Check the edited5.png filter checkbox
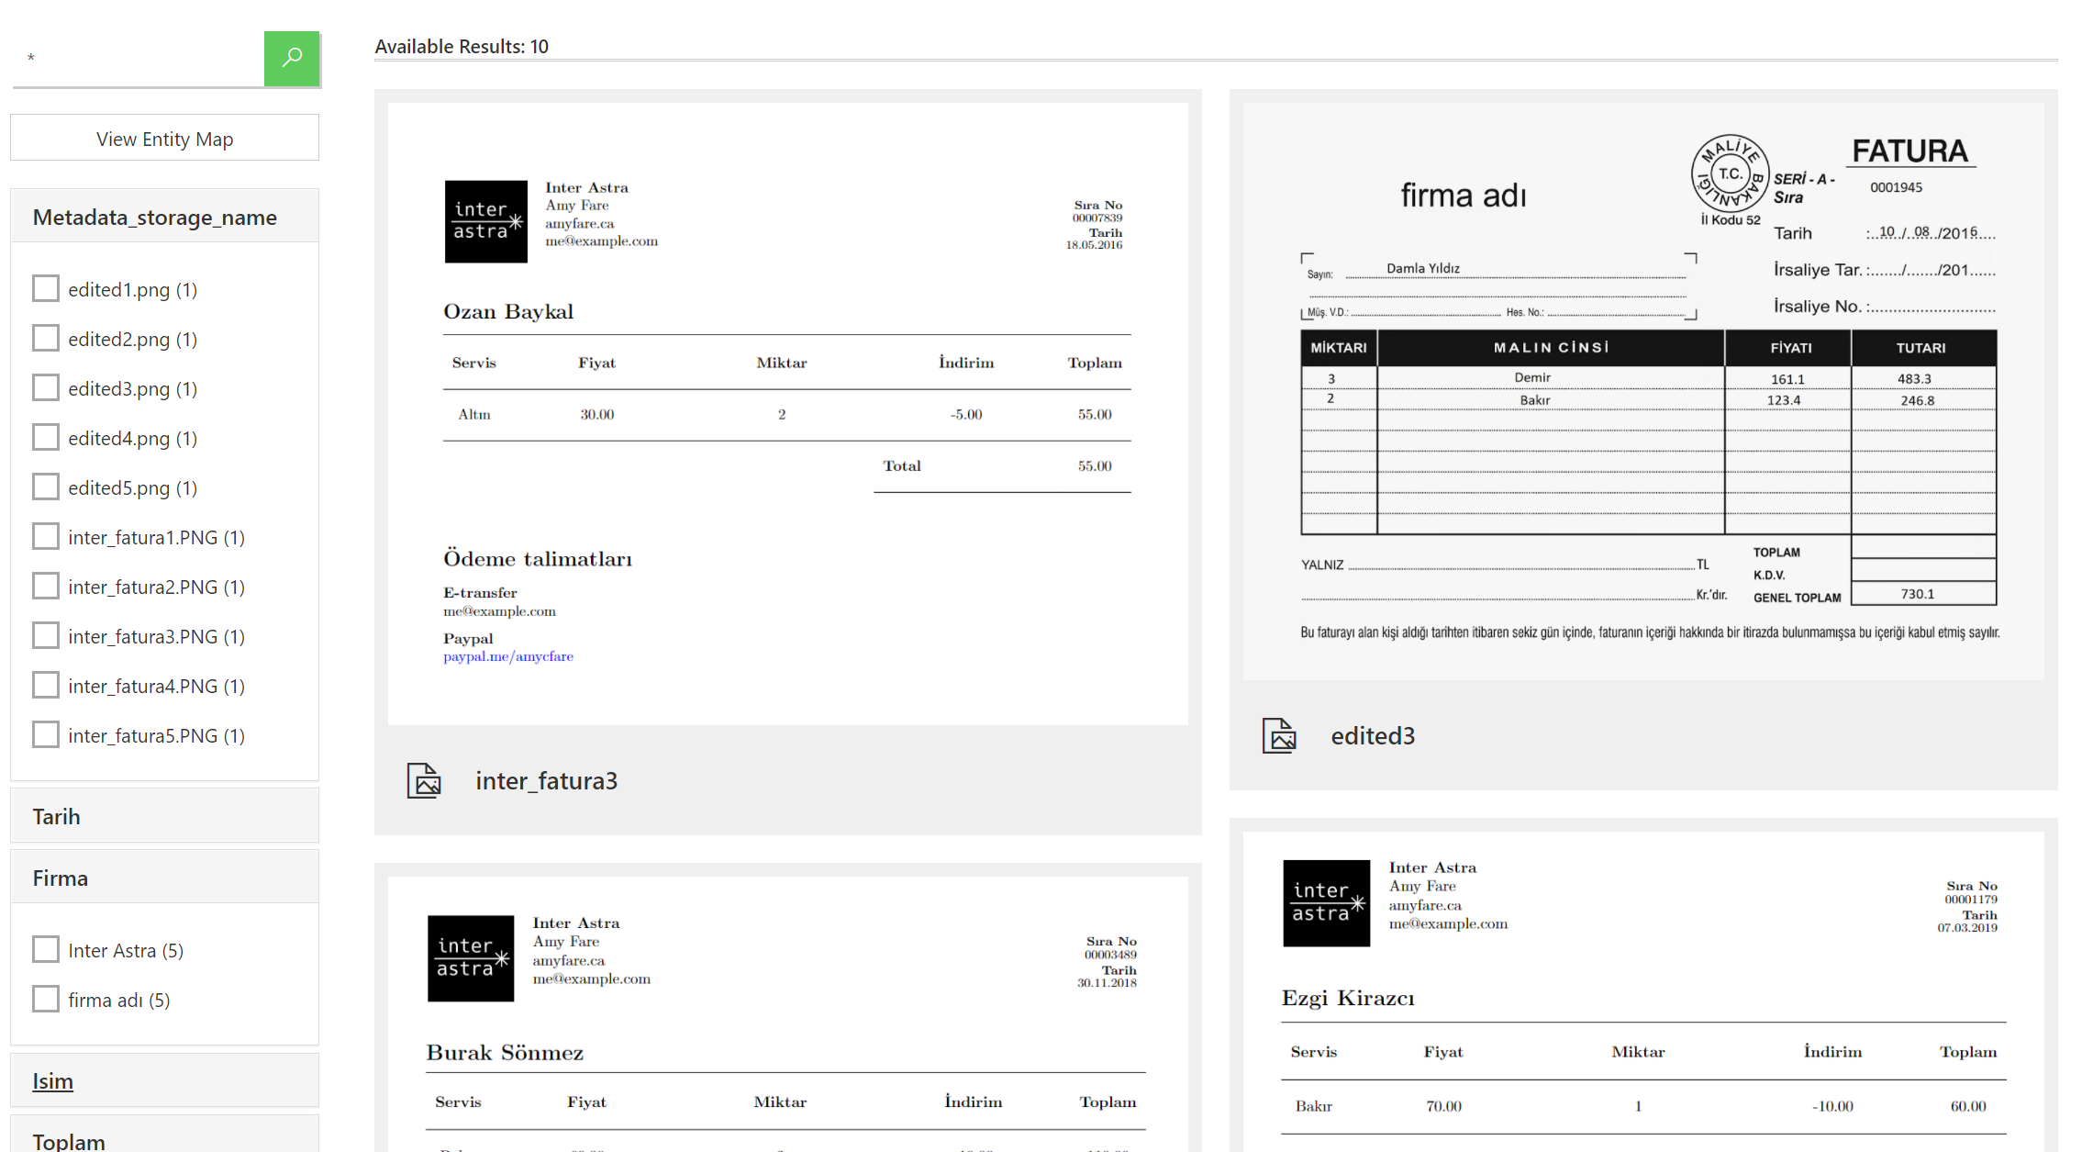This screenshot has height=1152, width=2093. (46, 487)
